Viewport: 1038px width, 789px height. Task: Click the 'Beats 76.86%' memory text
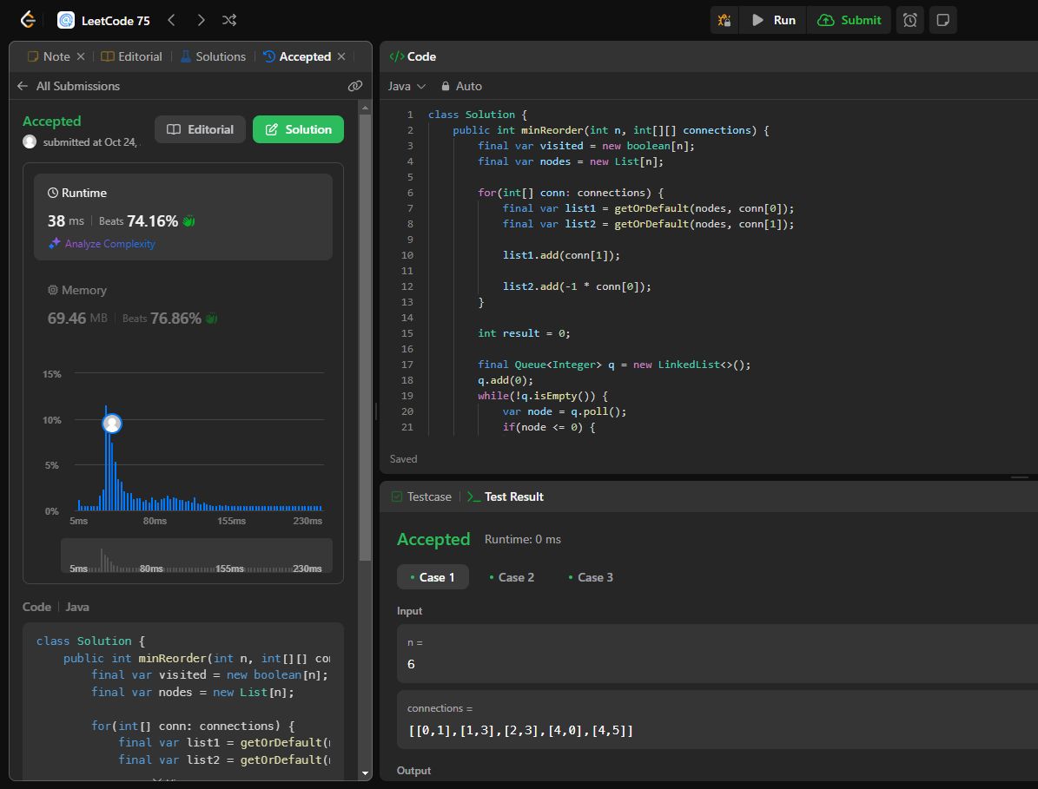[162, 318]
